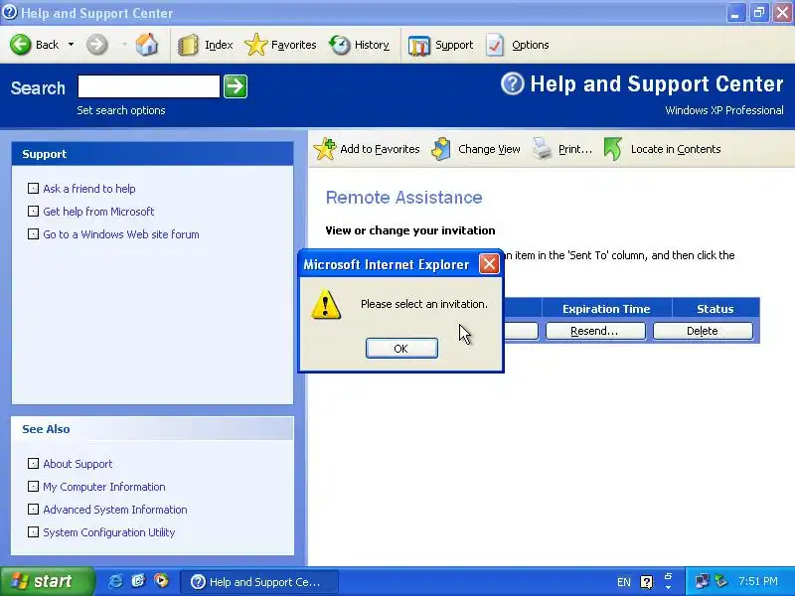Screen dimensions: 795x596
Task: Click the bullet icon beside Ask a friend
Action: click(x=33, y=188)
